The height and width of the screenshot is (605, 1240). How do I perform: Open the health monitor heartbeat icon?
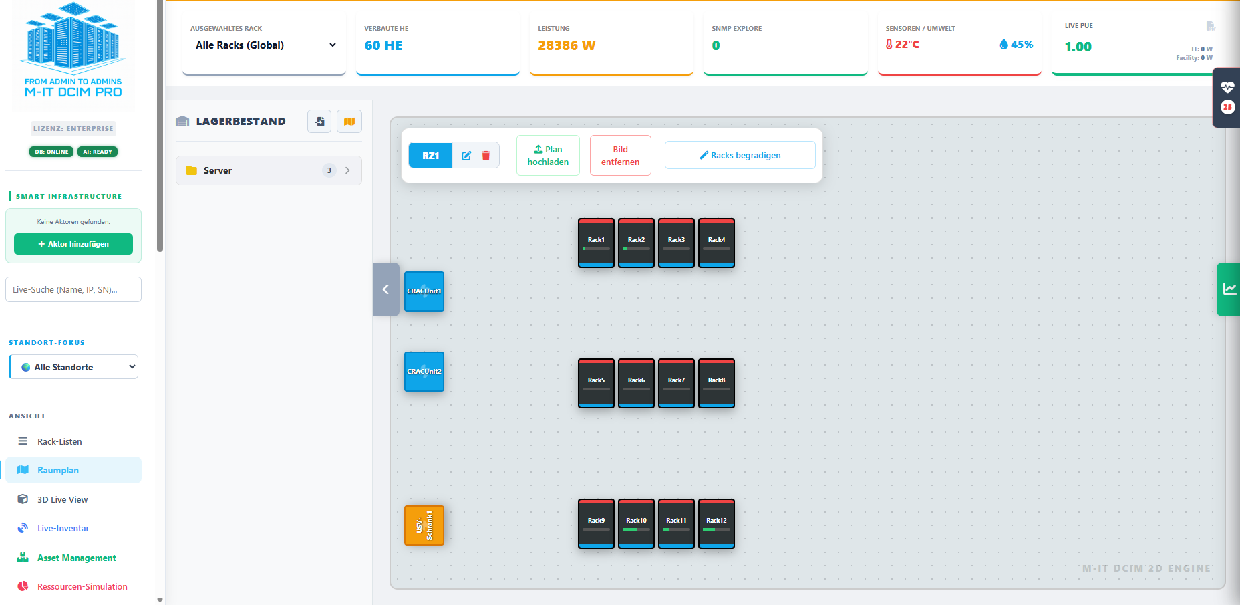coord(1227,87)
